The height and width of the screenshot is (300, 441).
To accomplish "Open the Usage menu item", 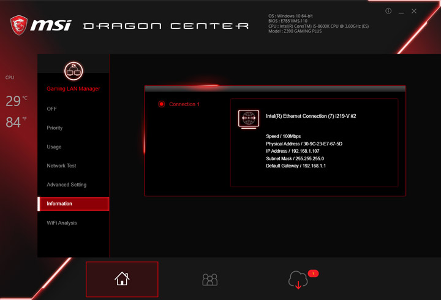I will 54,147.
